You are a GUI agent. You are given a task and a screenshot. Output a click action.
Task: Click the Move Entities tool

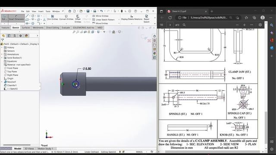[x=100, y=23]
